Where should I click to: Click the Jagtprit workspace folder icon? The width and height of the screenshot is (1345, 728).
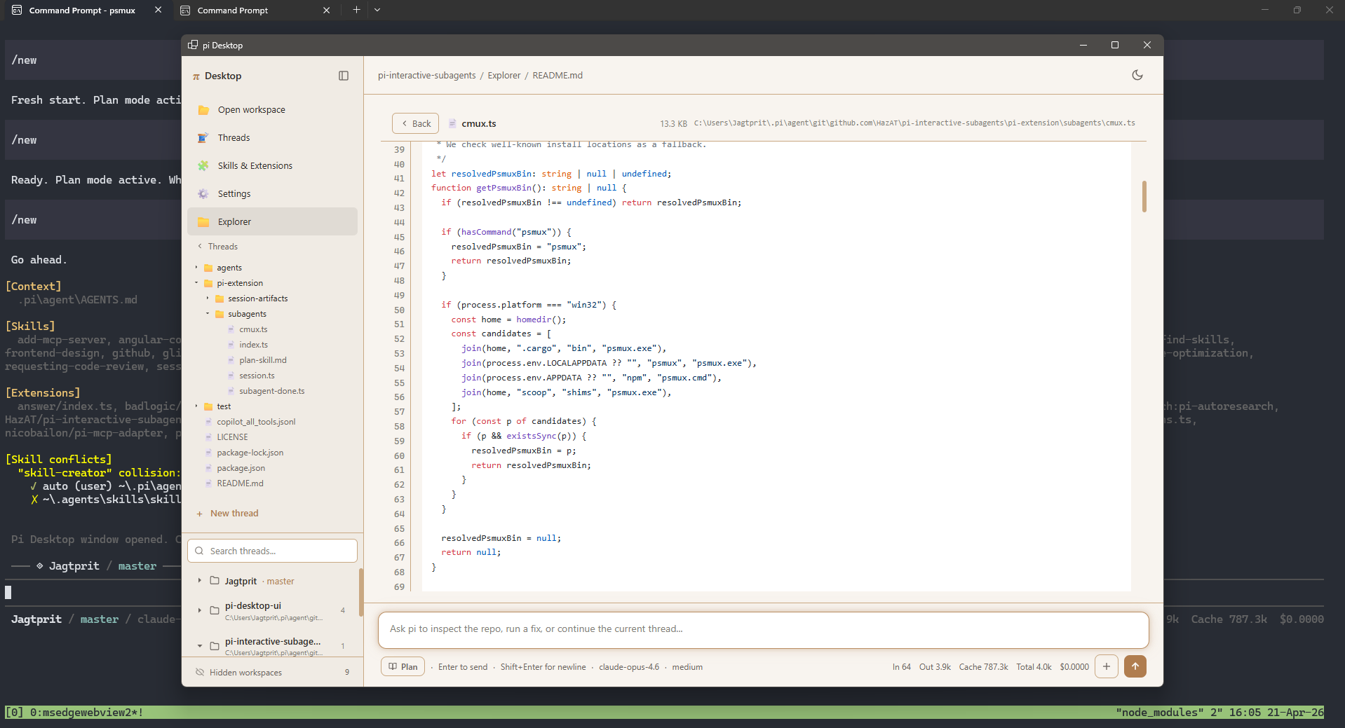click(x=215, y=581)
